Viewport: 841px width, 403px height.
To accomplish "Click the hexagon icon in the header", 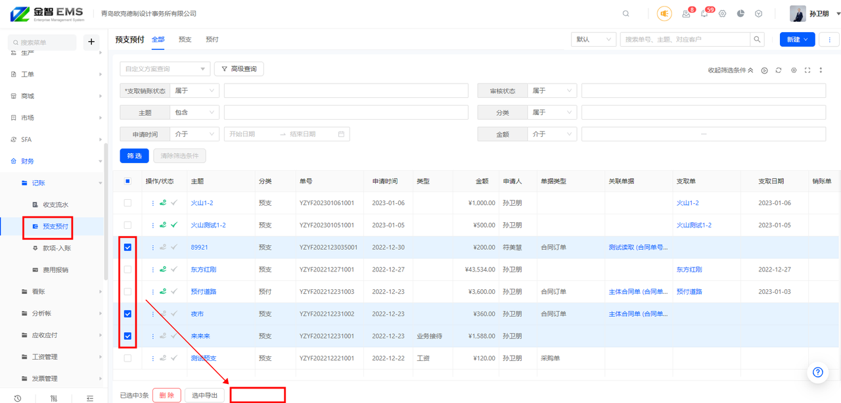I will coord(758,14).
